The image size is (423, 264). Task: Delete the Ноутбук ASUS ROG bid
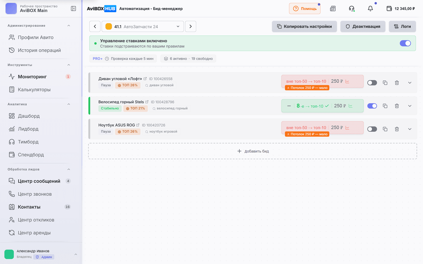tap(397, 129)
